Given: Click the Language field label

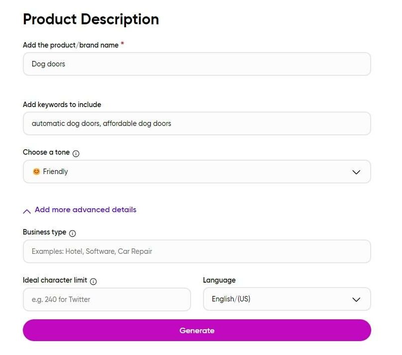Looking at the screenshot, I should click(x=219, y=280).
